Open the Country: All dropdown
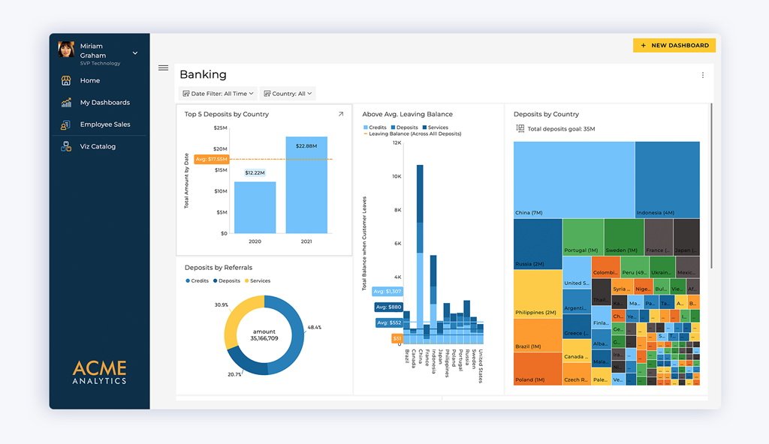Screen dimensions: 769x444 287,93
